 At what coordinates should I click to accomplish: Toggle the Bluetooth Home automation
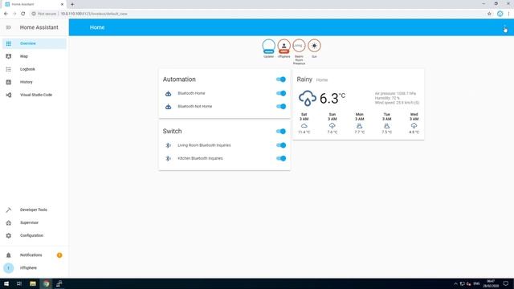pos(281,93)
